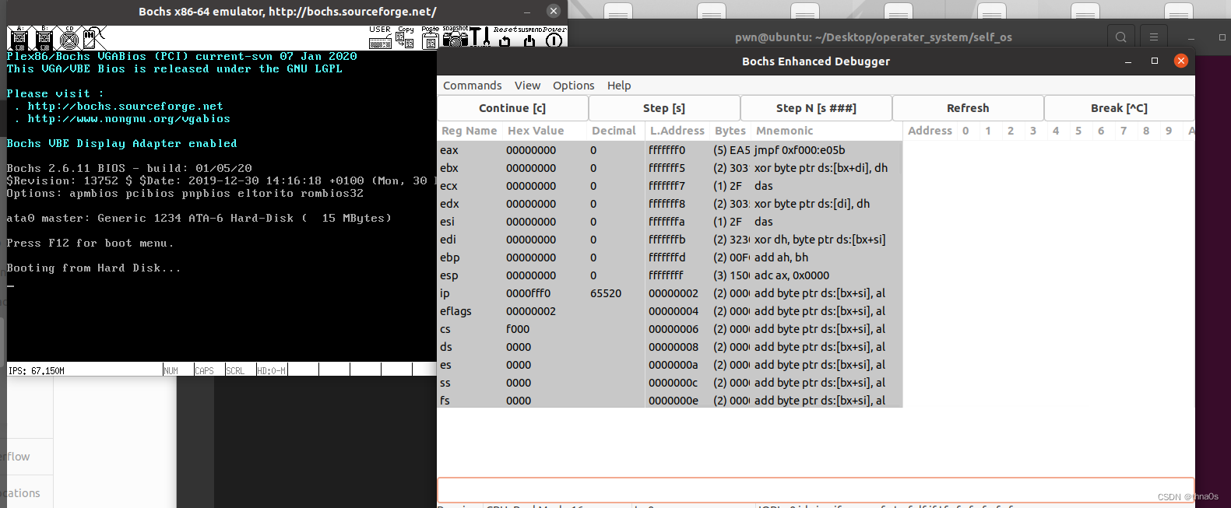
Task: Click the USER keyboard icon in Bochs toolbar
Action: click(380, 37)
